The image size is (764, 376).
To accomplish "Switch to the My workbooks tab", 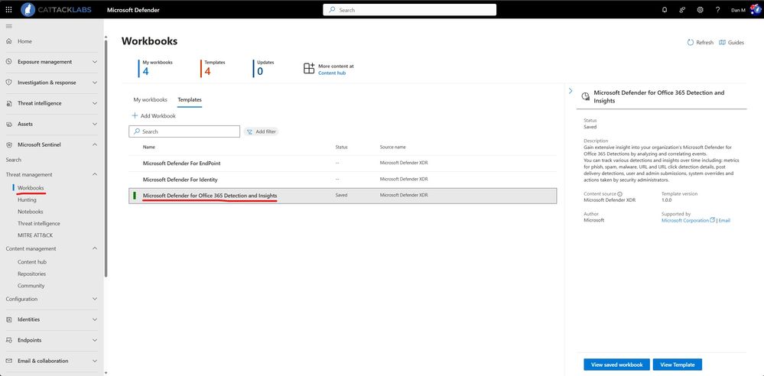I will [x=150, y=100].
